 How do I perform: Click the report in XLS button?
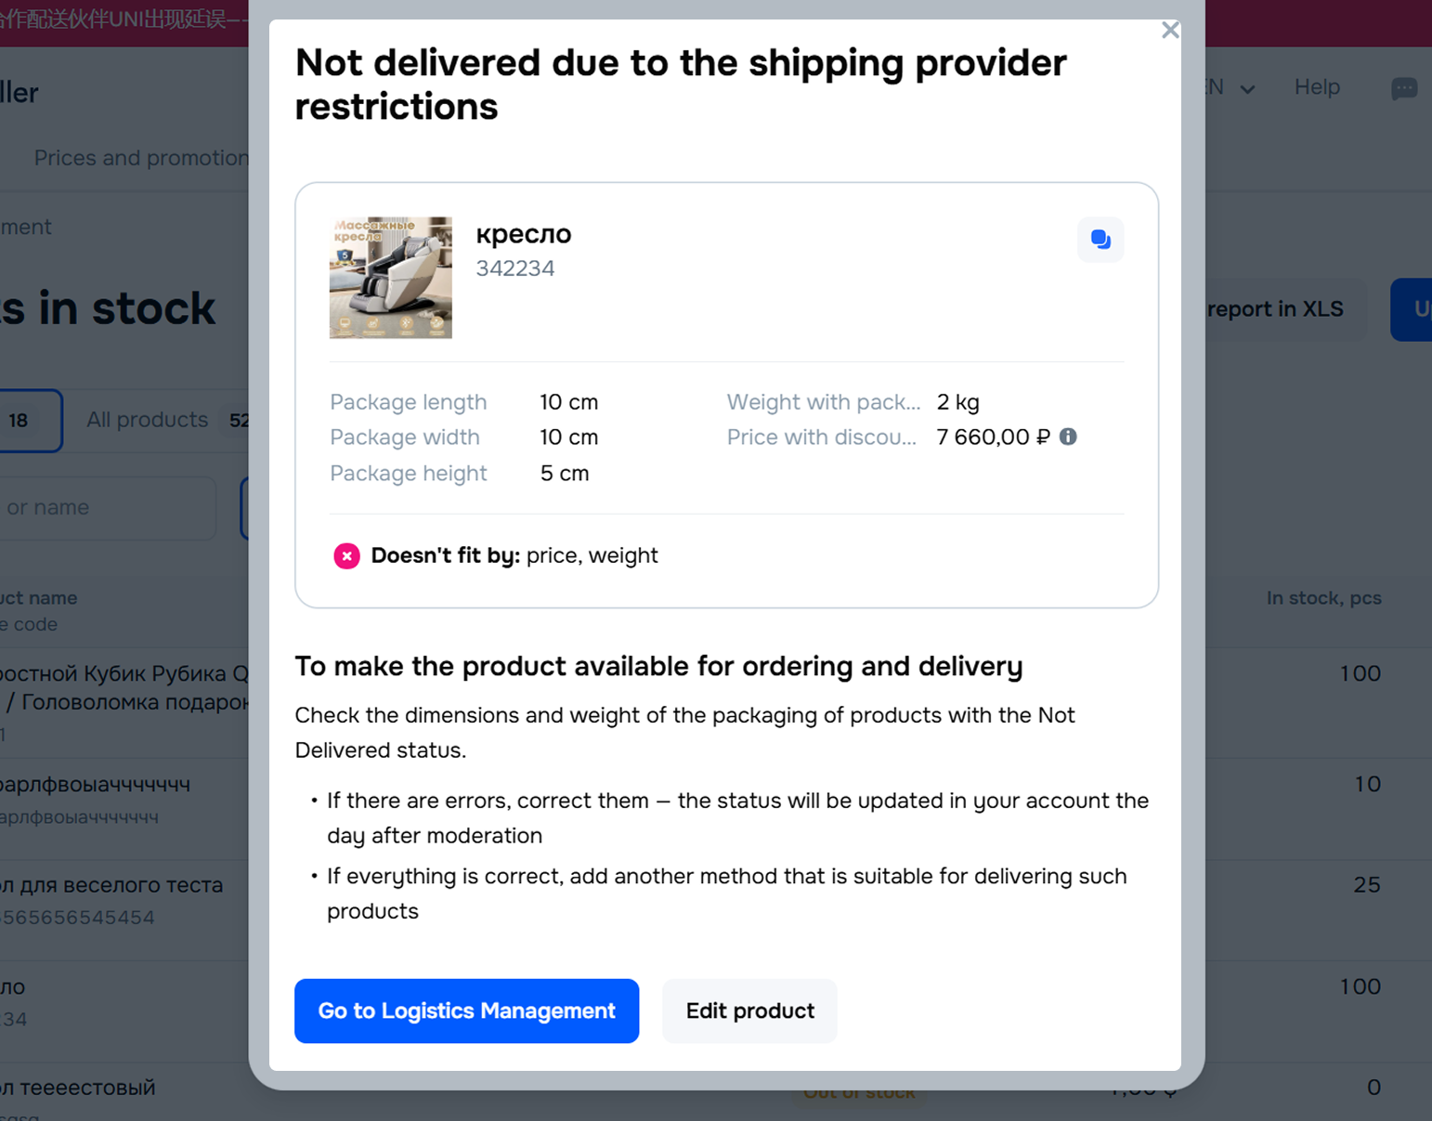1274,309
